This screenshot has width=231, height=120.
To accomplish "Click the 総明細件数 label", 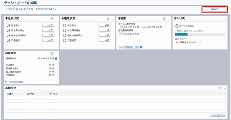I will point(11,58).
